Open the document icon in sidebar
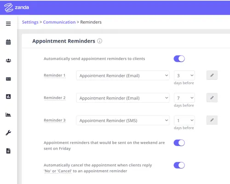This screenshot has height=184, width=230. point(8,151)
